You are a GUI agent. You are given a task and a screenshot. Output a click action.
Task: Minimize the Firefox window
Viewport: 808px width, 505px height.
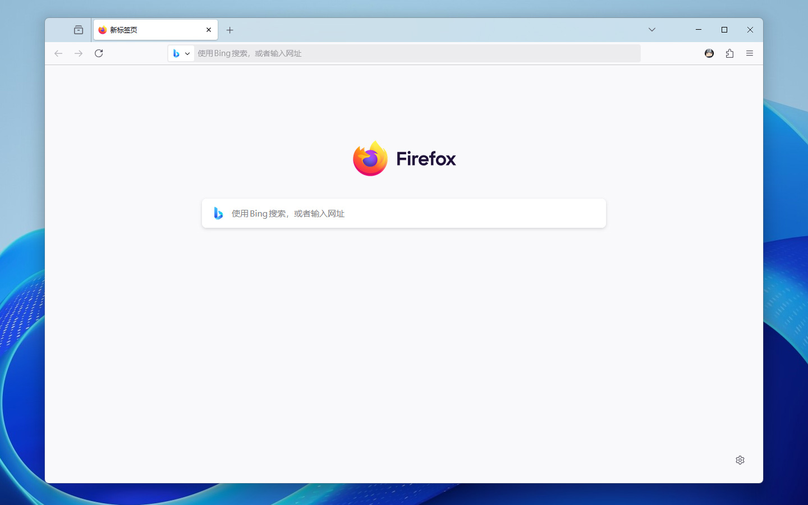(x=699, y=30)
